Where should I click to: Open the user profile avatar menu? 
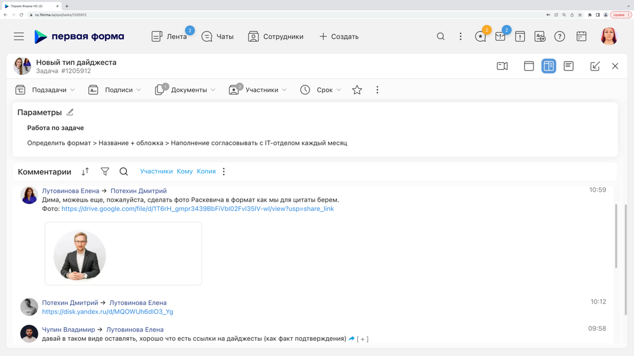coord(609,36)
